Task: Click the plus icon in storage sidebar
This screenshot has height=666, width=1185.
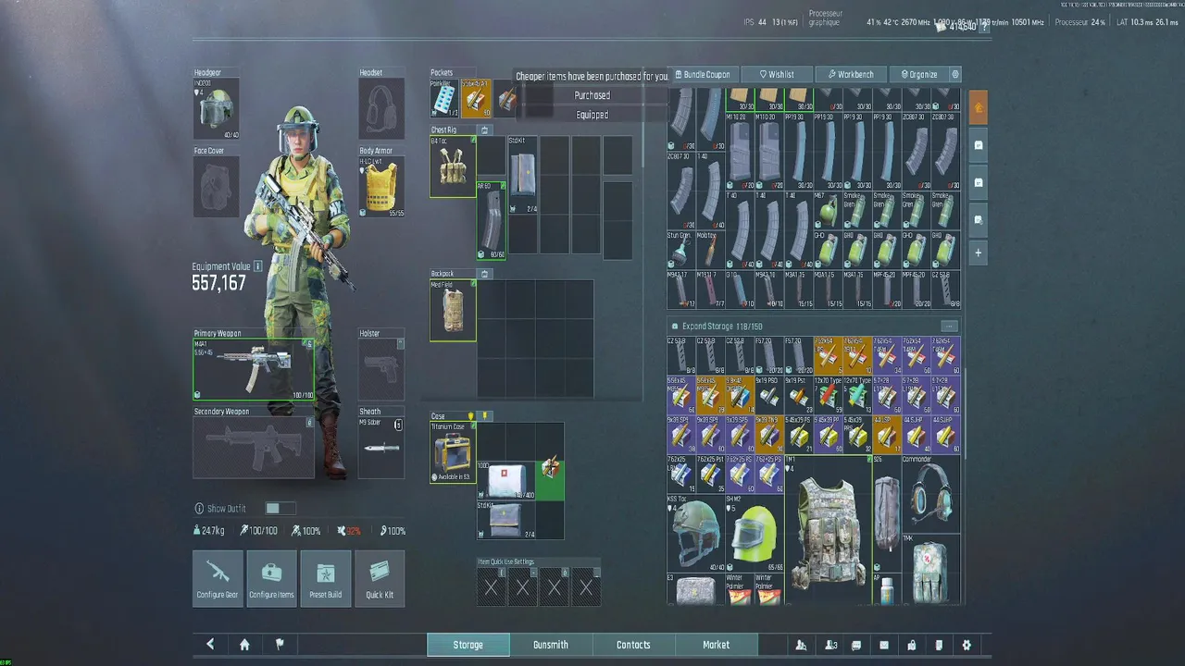Action: (x=979, y=253)
